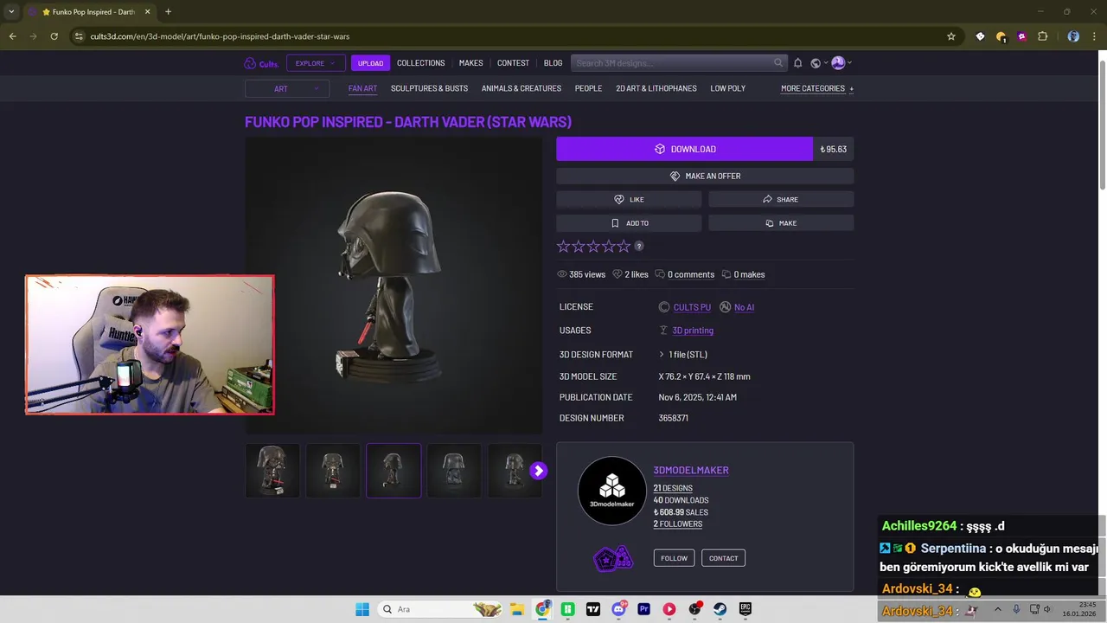Reload the browser page
1107x623 pixels.
tap(54, 36)
